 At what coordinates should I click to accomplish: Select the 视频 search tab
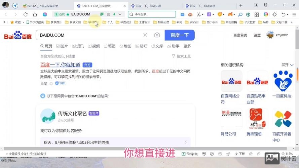click(94, 46)
